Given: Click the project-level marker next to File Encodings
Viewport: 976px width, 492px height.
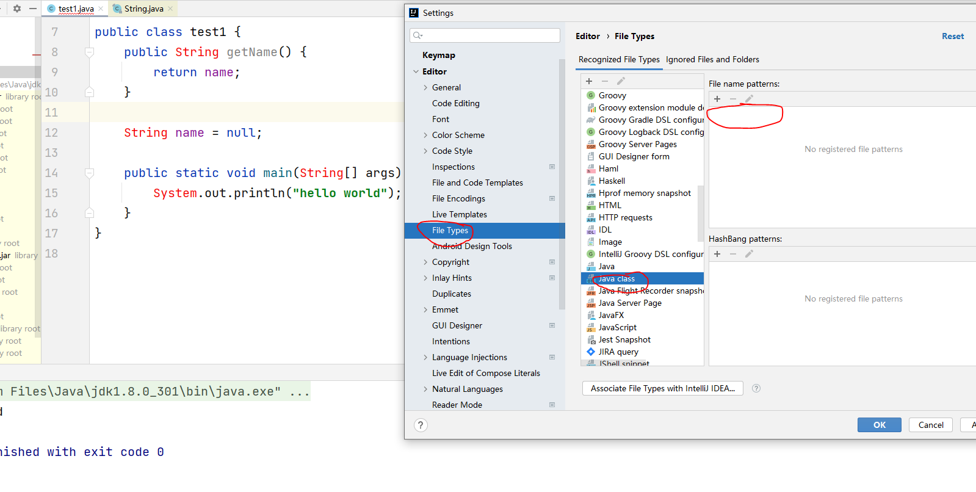Looking at the screenshot, I should (552, 198).
